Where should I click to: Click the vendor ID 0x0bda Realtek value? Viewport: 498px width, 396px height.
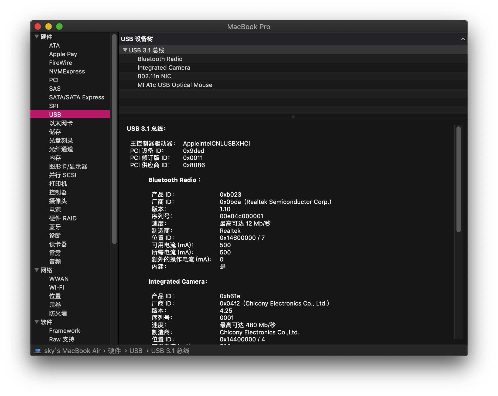[x=275, y=202]
